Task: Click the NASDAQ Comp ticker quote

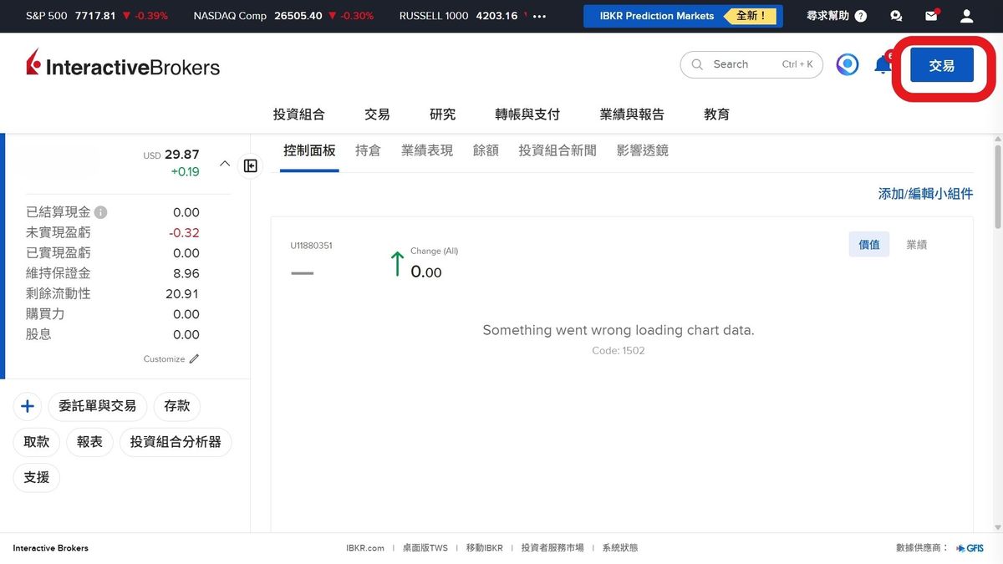Action: click(x=283, y=16)
